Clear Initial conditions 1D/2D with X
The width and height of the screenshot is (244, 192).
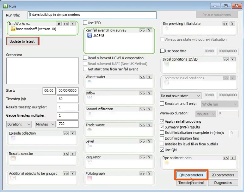click(233, 60)
